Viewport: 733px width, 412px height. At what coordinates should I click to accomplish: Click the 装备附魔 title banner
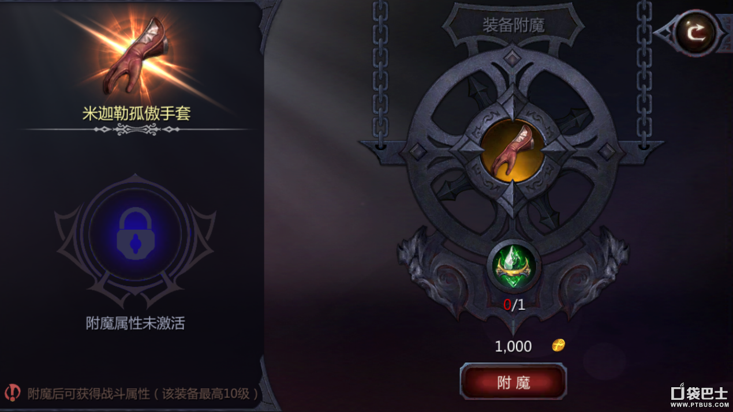point(513,25)
